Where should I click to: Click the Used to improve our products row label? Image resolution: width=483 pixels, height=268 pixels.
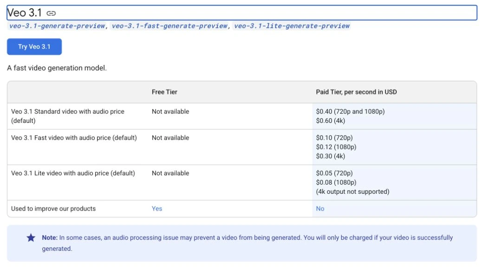(53, 209)
